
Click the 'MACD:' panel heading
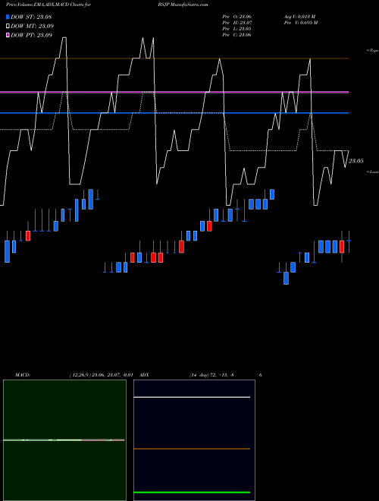23,375
